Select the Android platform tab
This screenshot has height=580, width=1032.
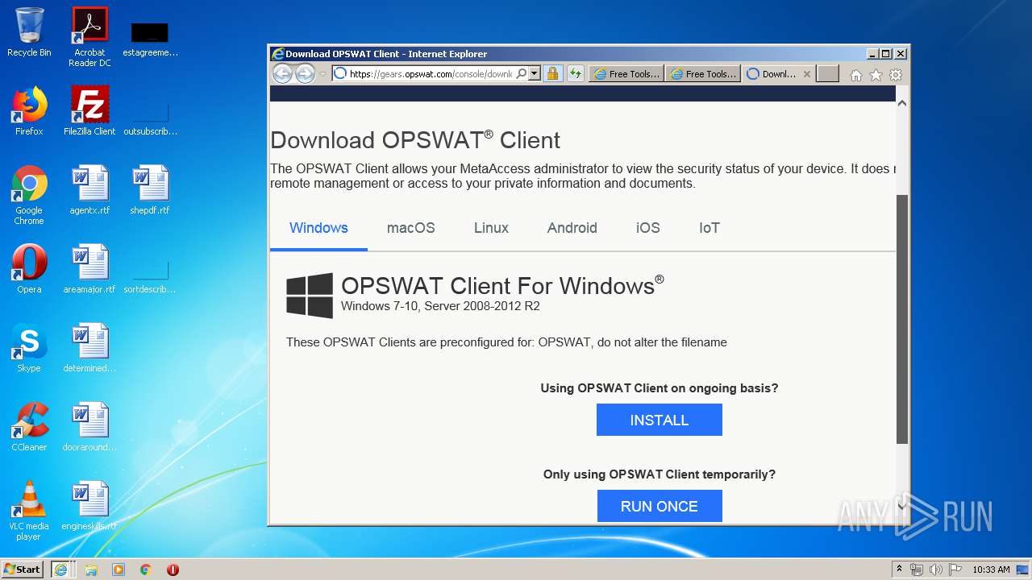pyautogui.click(x=572, y=228)
